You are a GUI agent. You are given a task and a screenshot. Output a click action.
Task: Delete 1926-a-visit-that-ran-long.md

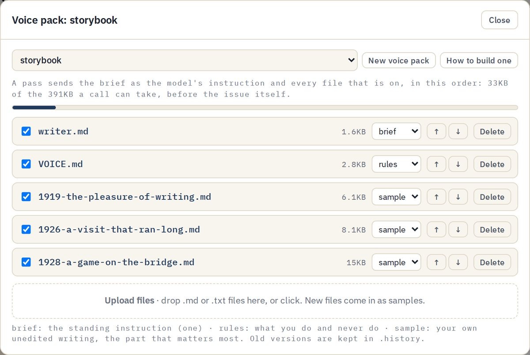[x=492, y=229]
